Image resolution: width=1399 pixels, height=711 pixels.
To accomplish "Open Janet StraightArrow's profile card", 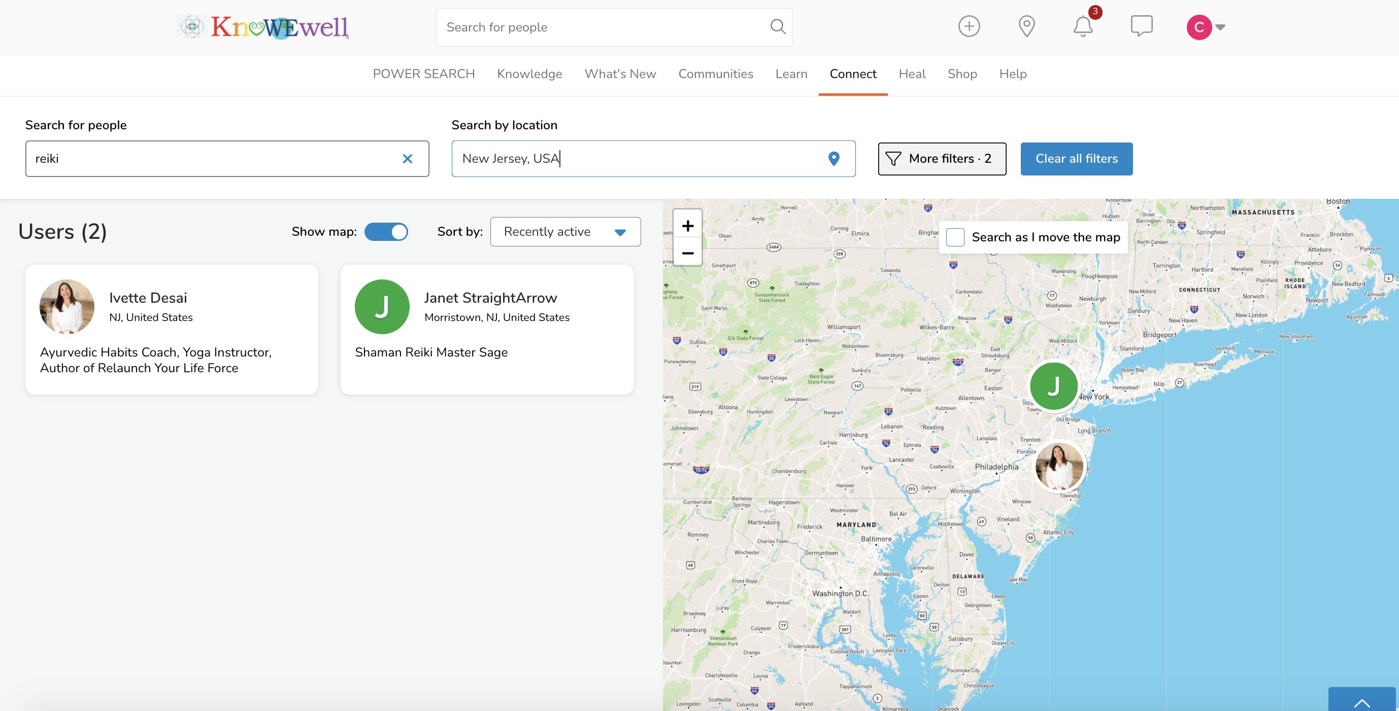I will [486, 329].
